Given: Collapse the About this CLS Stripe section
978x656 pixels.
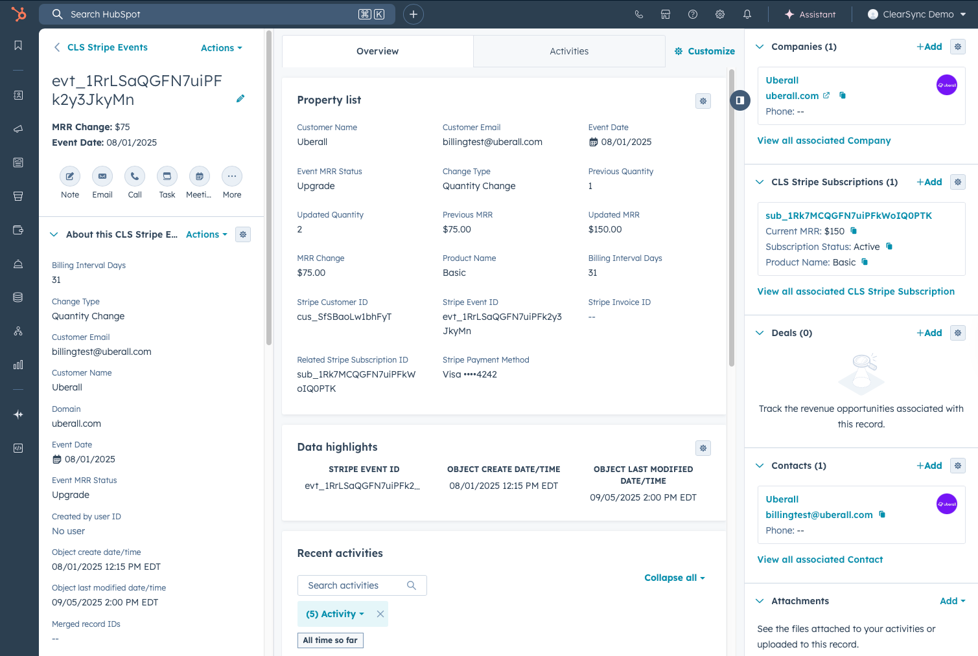Looking at the screenshot, I should (54, 234).
